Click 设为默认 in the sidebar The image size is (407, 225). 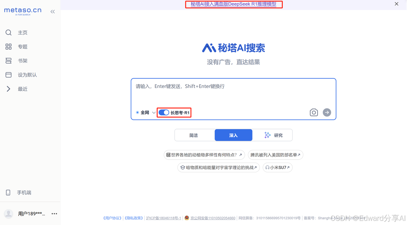tap(27, 75)
